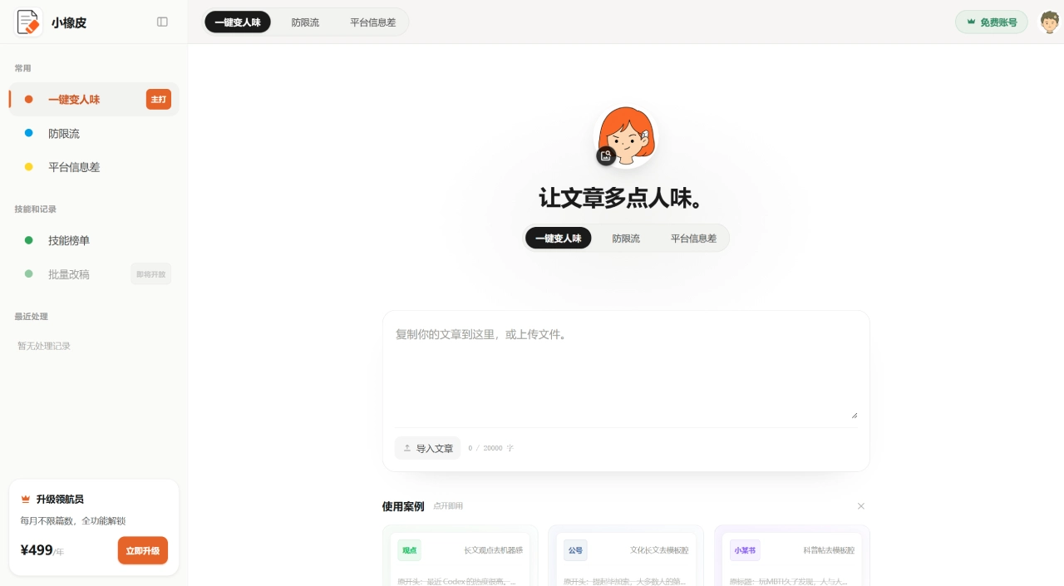Switch to 防限流 in the top navigation tabs
The height and width of the screenshot is (586, 1064).
pyautogui.click(x=305, y=22)
